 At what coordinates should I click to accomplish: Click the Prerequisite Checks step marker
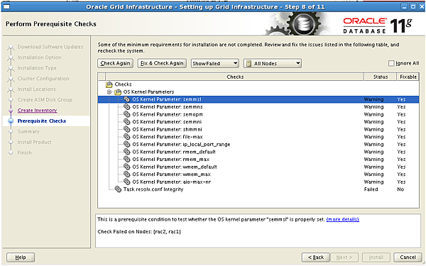pos(11,121)
